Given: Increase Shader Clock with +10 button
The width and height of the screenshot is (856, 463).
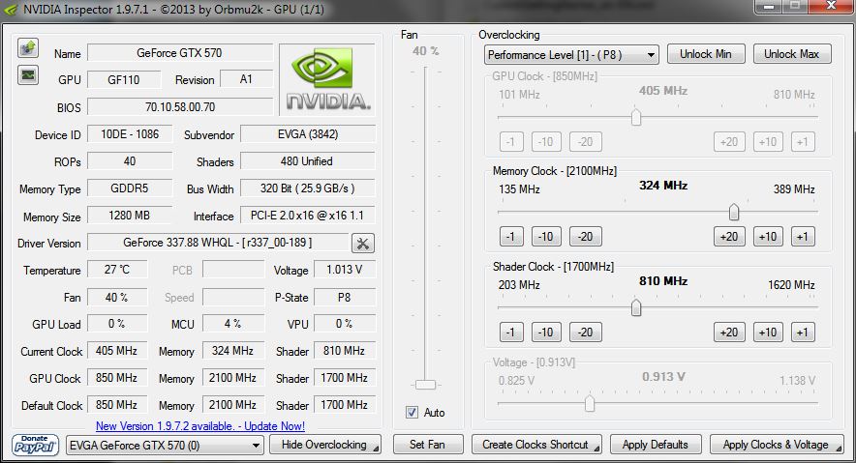Looking at the screenshot, I should [768, 333].
